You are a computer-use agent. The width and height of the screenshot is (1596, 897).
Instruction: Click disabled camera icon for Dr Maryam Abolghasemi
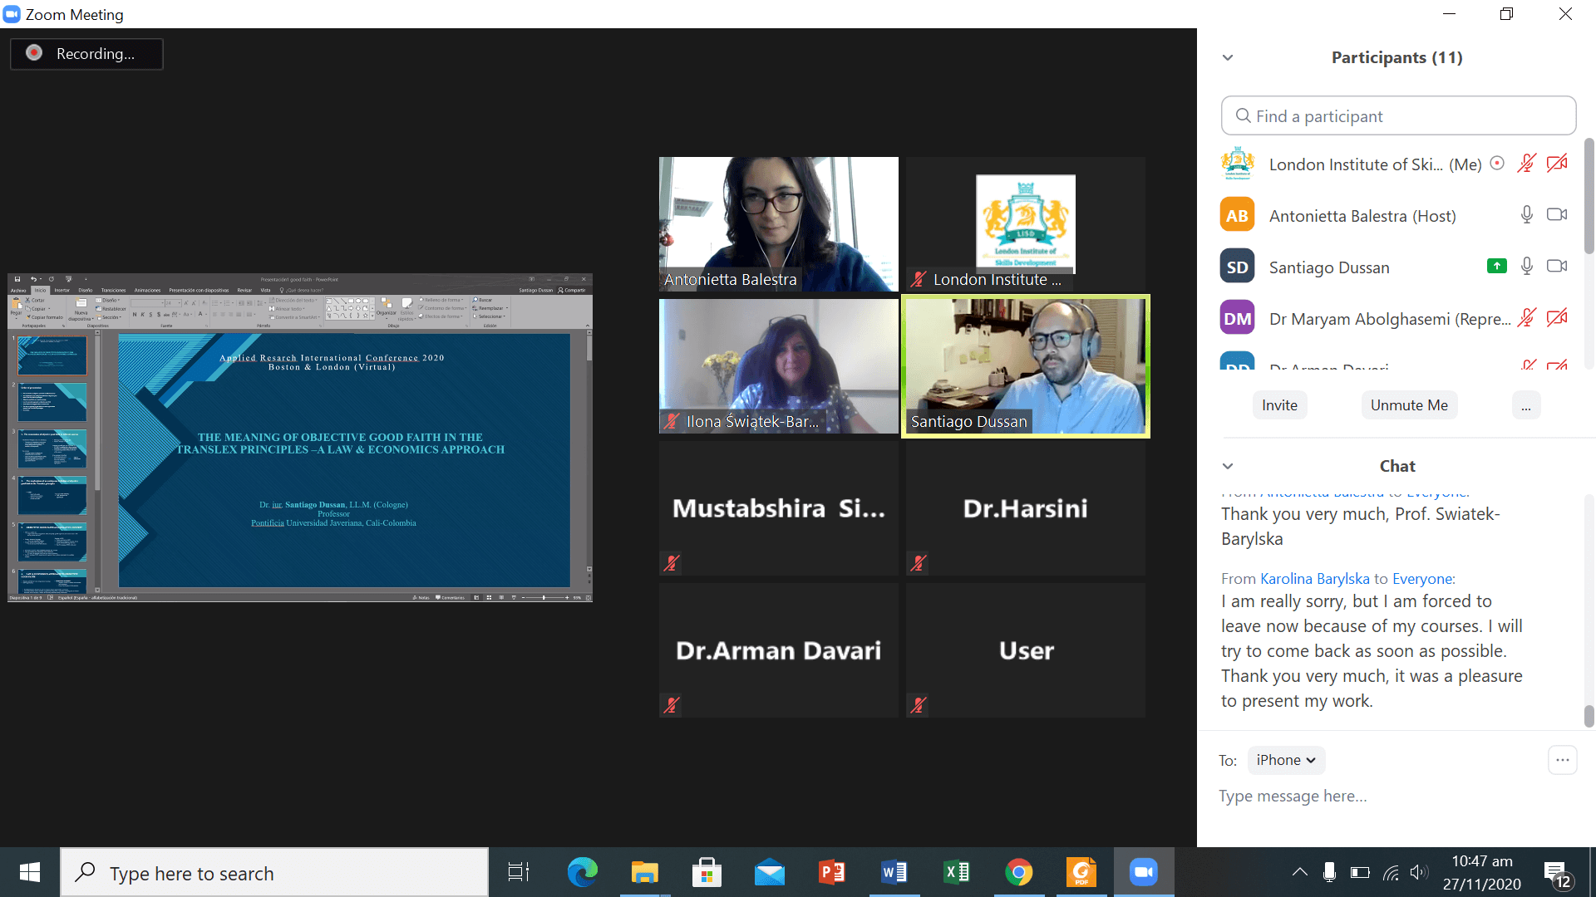pyautogui.click(x=1557, y=318)
